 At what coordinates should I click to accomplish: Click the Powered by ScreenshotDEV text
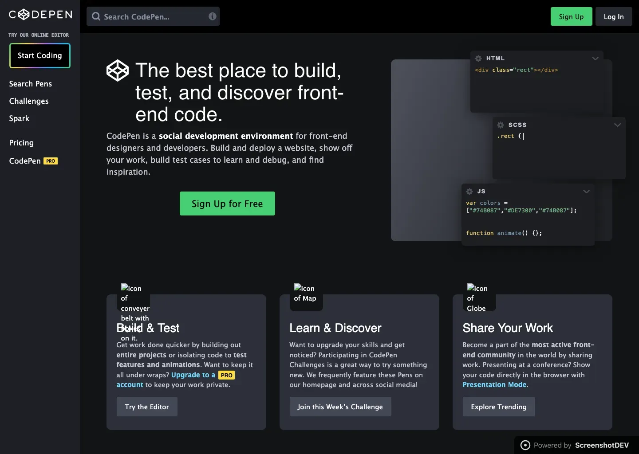pos(581,445)
